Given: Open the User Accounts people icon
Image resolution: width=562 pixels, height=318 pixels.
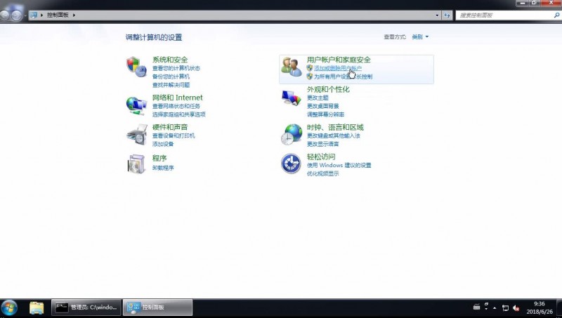Looking at the screenshot, I should (x=291, y=67).
